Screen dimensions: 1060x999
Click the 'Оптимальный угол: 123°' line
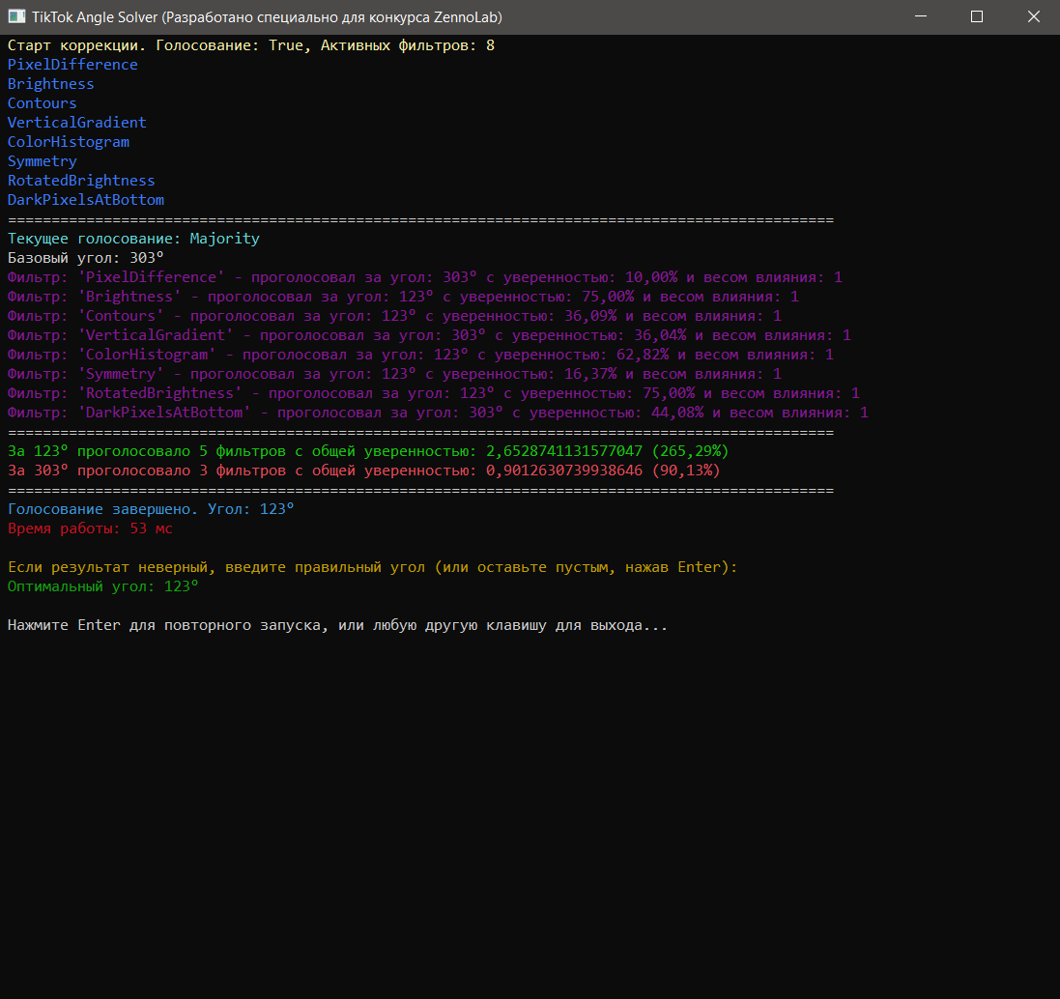pyautogui.click(x=103, y=586)
